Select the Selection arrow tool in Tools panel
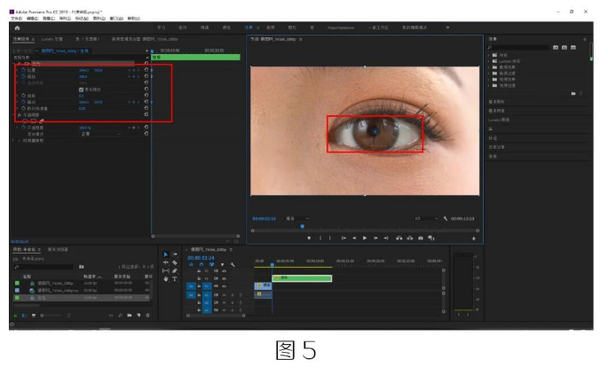 click(166, 255)
